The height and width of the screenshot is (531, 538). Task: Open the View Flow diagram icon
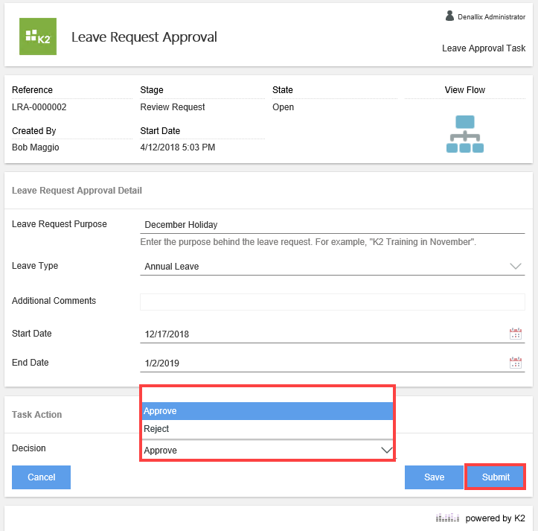[465, 134]
